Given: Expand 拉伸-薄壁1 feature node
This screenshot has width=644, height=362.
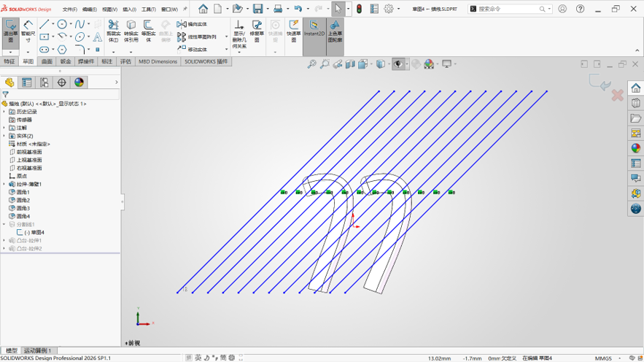Looking at the screenshot, I should point(4,184).
